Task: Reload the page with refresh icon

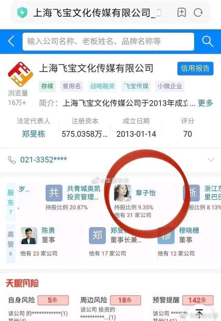Action: tap(198, 13)
